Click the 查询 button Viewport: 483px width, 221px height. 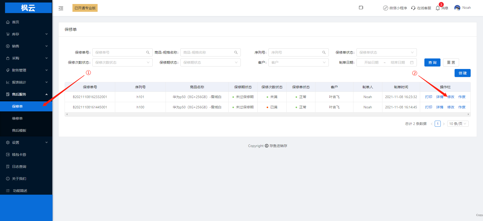tap(432, 62)
